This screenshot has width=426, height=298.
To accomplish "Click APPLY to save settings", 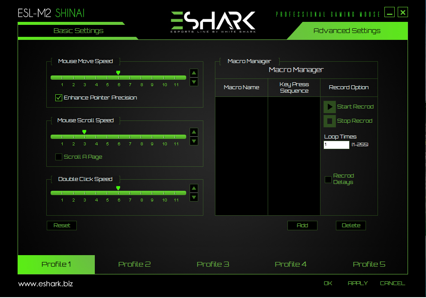I will click(358, 283).
